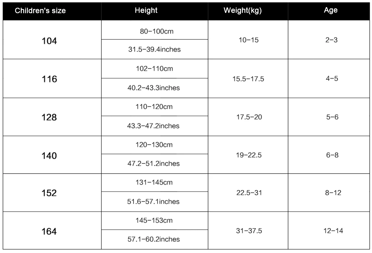Click the Children's size column header

click(x=40, y=11)
